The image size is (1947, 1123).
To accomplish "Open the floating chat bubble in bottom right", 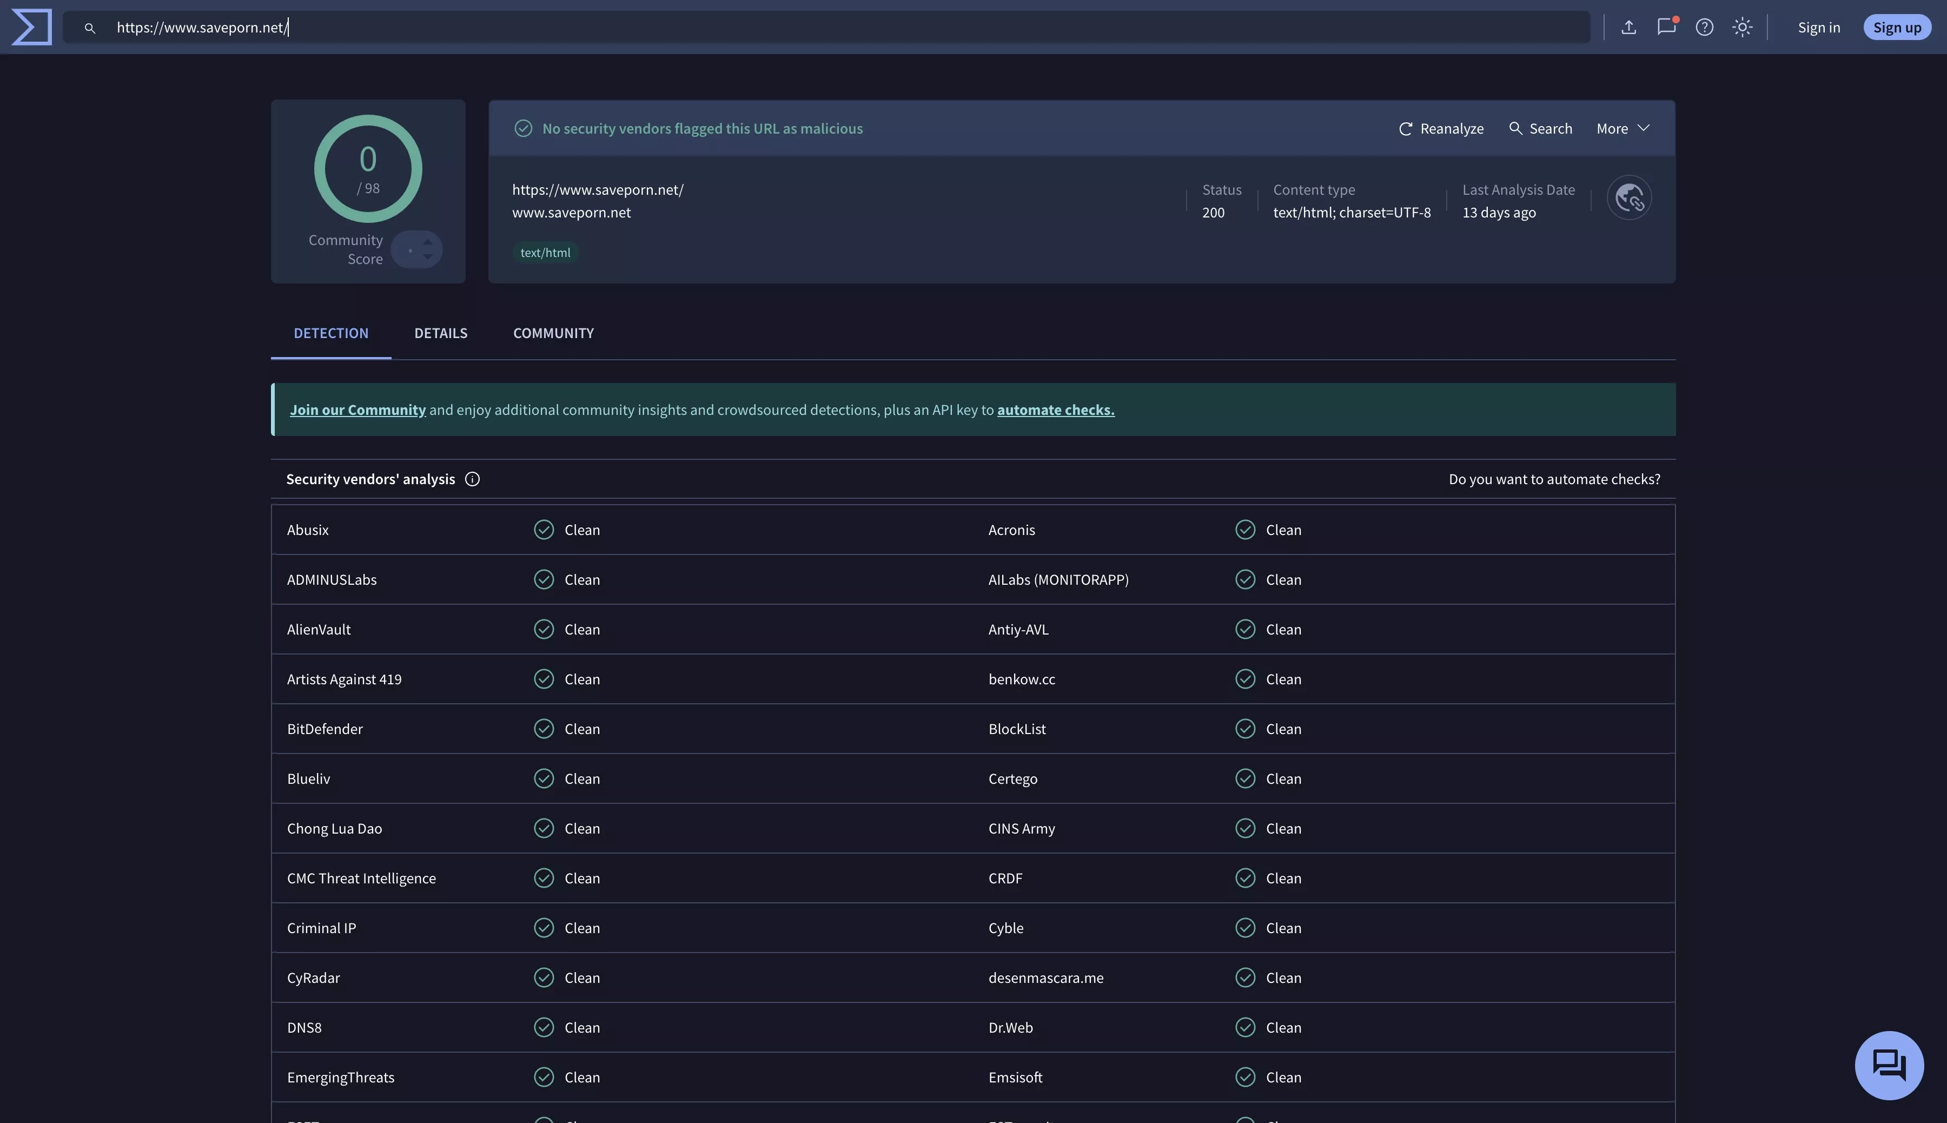I will 1889,1065.
